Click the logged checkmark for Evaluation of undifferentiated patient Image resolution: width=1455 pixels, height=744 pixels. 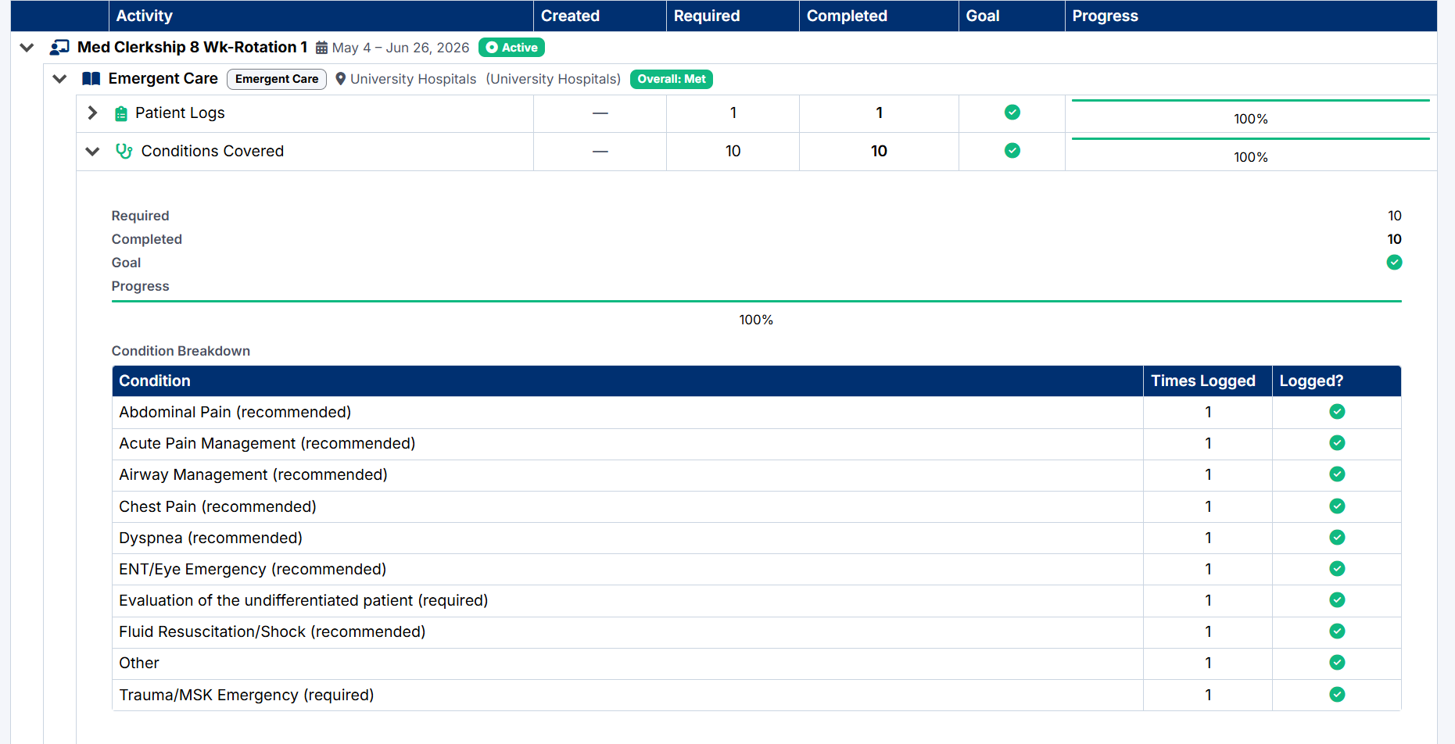click(x=1337, y=600)
